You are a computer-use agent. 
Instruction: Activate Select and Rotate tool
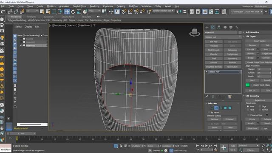tap(73, 11)
